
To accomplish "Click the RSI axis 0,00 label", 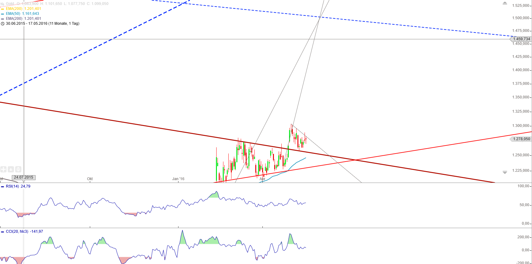I will coord(525,223).
